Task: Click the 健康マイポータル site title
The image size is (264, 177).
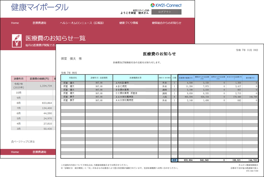Action: click(40, 7)
